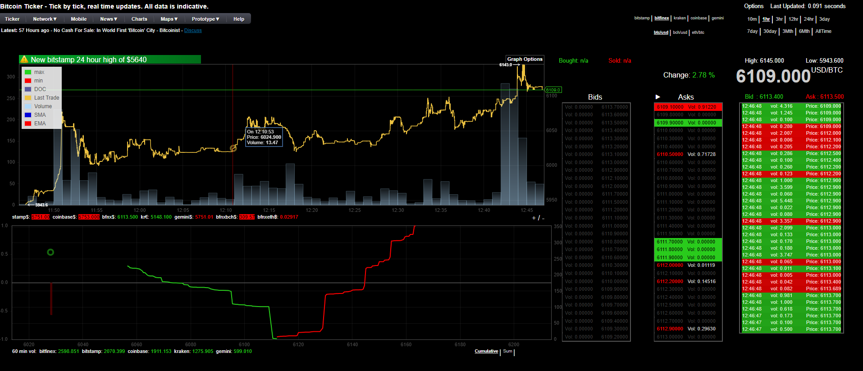Viewport: 863px width, 371px height.
Task: Open the Charts menu item
Action: click(139, 19)
